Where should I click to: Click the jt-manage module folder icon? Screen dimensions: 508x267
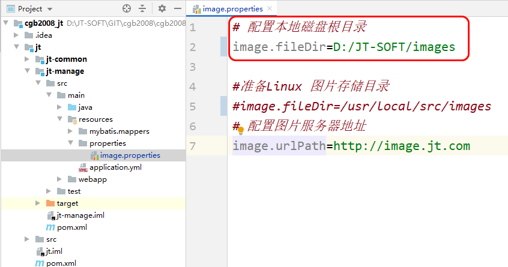tap(40, 71)
